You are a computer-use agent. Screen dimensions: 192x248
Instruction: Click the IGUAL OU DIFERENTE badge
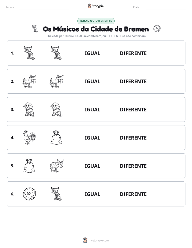tap(96, 21)
